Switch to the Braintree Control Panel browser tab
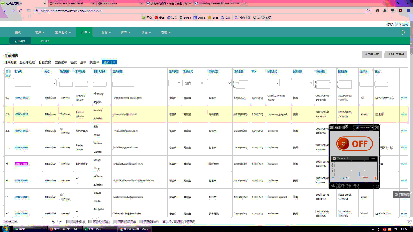This screenshot has height=232, width=413. [71, 3]
